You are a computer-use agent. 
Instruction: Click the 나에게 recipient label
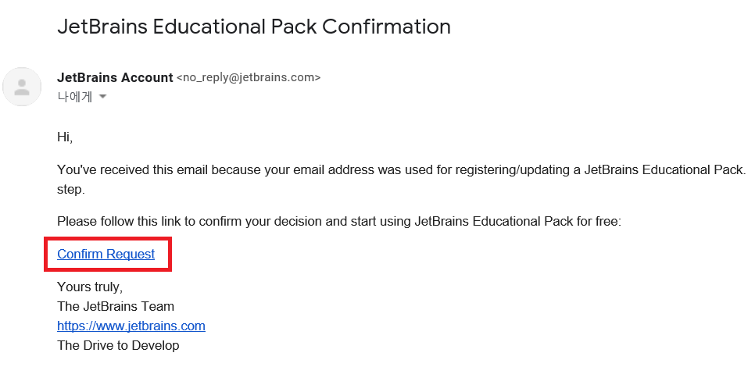click(74, 97)
